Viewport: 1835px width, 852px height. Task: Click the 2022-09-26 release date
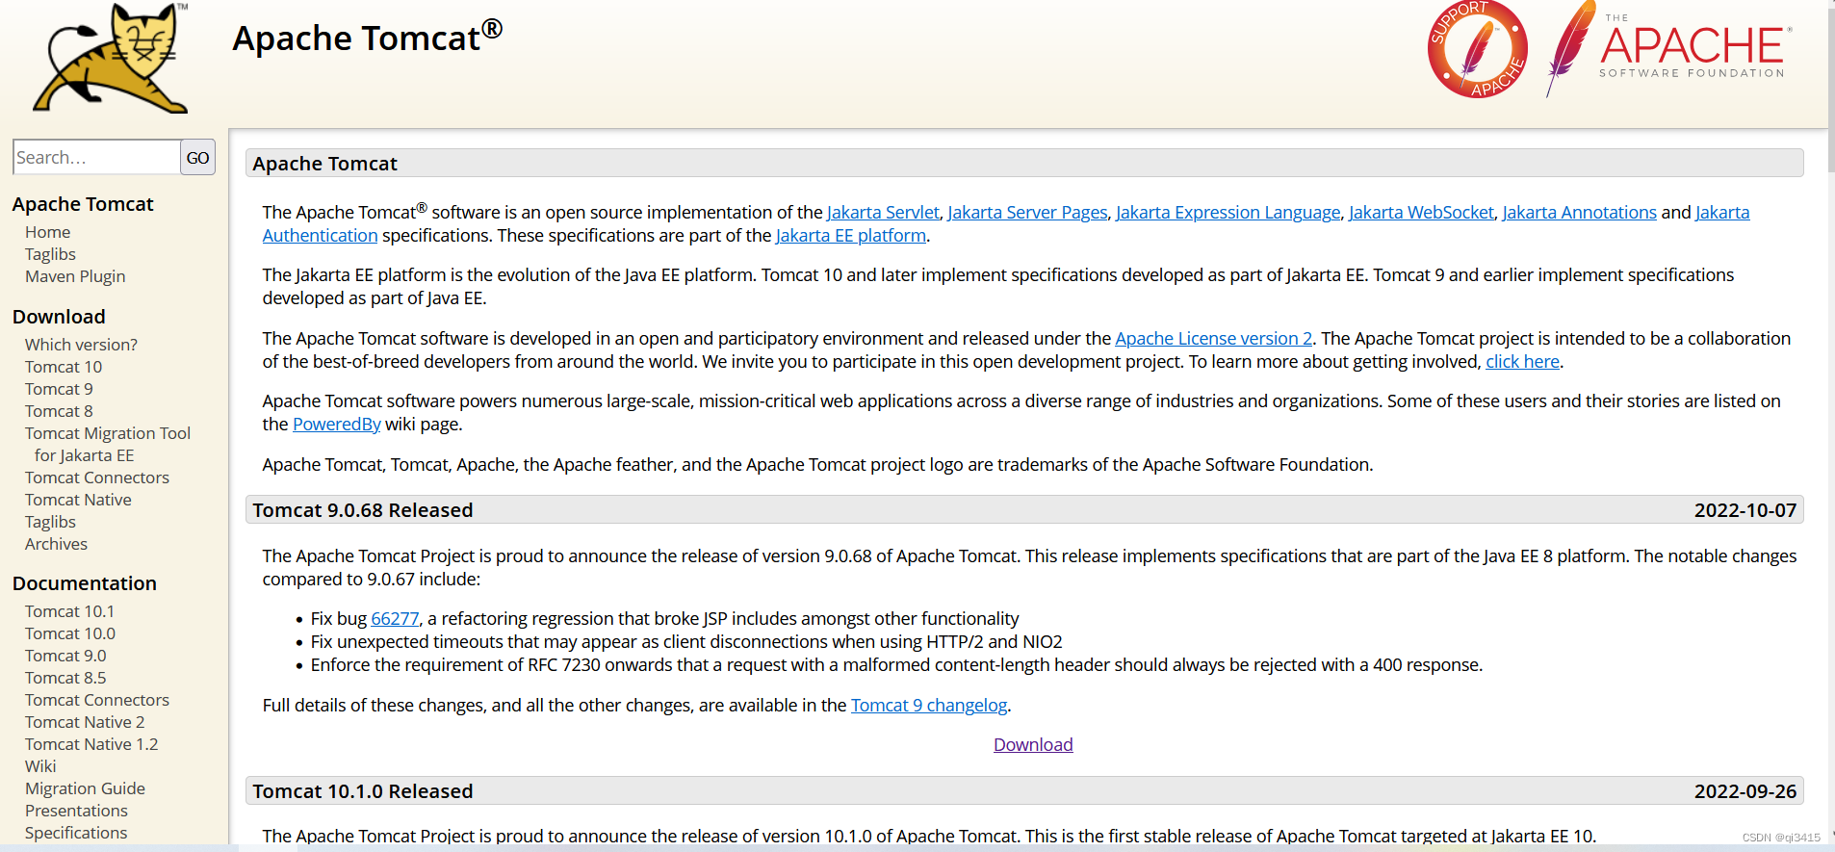[1745, 791]
